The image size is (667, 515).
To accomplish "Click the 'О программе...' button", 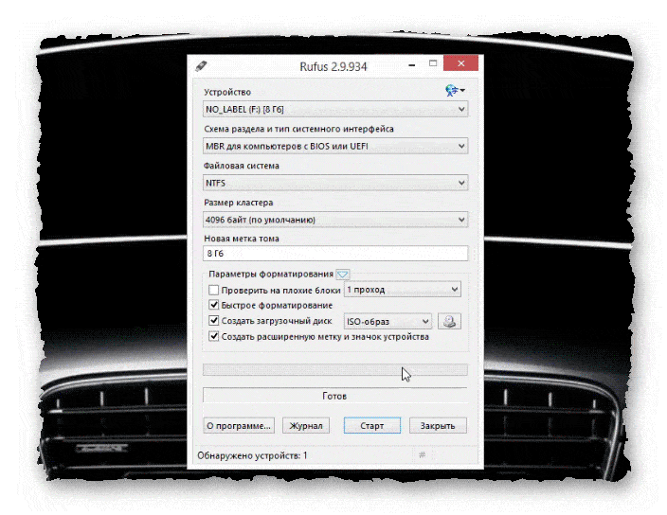I will (x=239, y=426).
